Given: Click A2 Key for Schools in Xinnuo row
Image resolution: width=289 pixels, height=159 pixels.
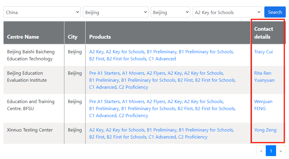Looking at the screenshot, I should pos(125,130).
